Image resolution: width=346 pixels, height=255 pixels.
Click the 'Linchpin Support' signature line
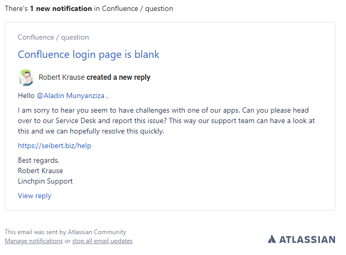click(45, 181)
